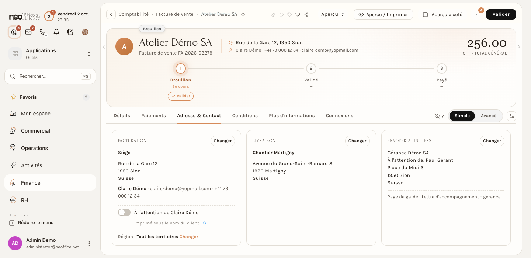The height and width of the screenshot is (258, 531).
Task: Switch to the Paiements tab
Action: [x=153, y=116]
